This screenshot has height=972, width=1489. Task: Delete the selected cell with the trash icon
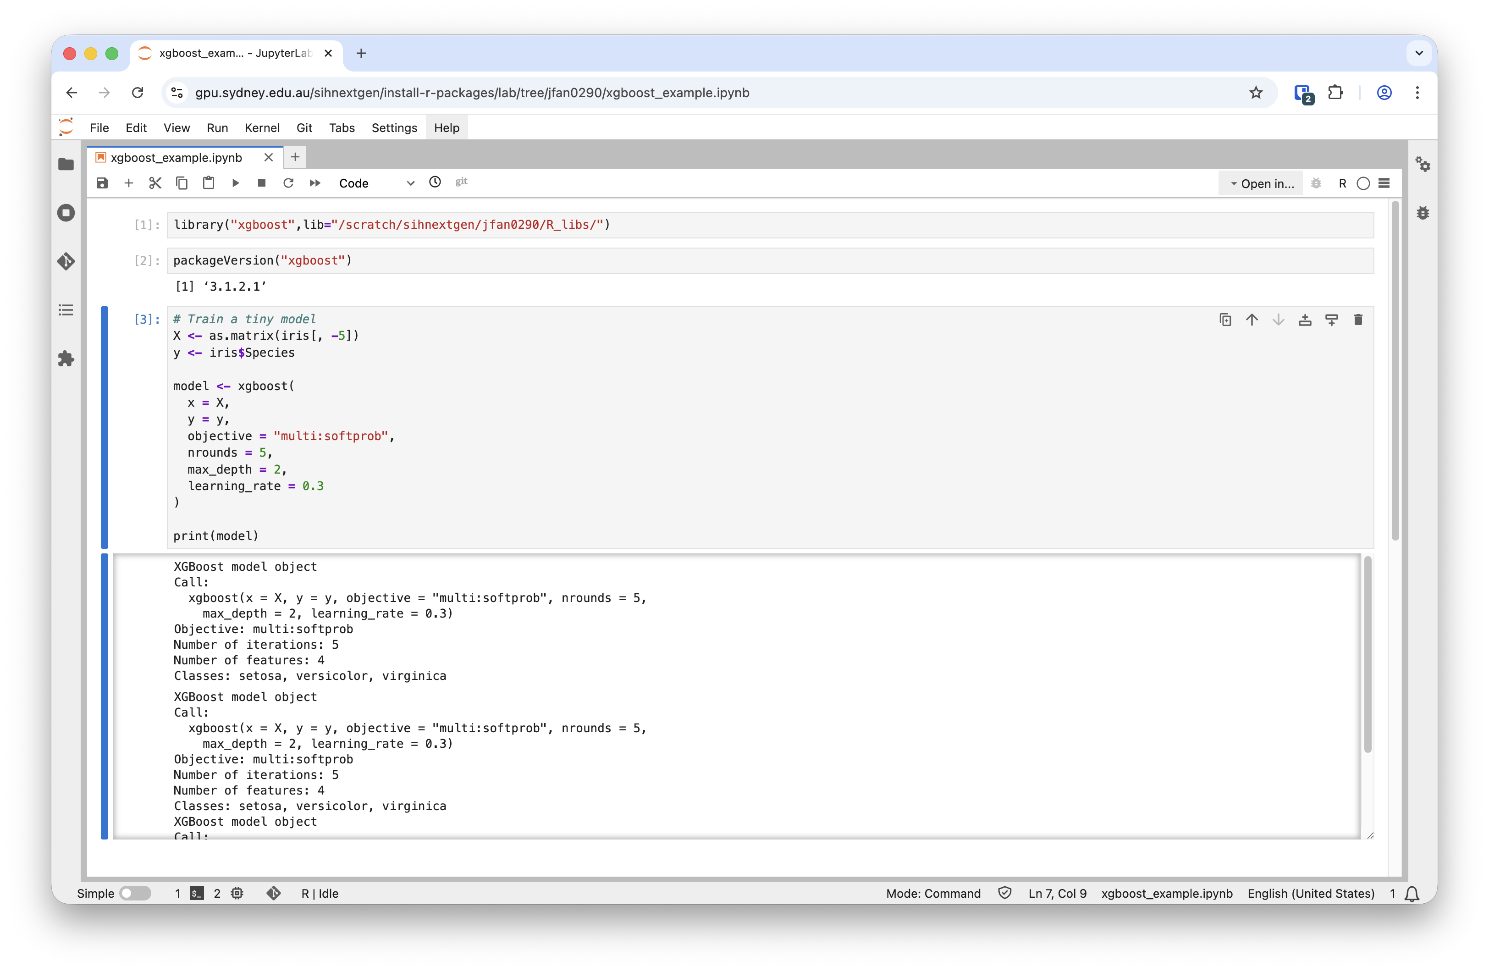point(1357,320)
